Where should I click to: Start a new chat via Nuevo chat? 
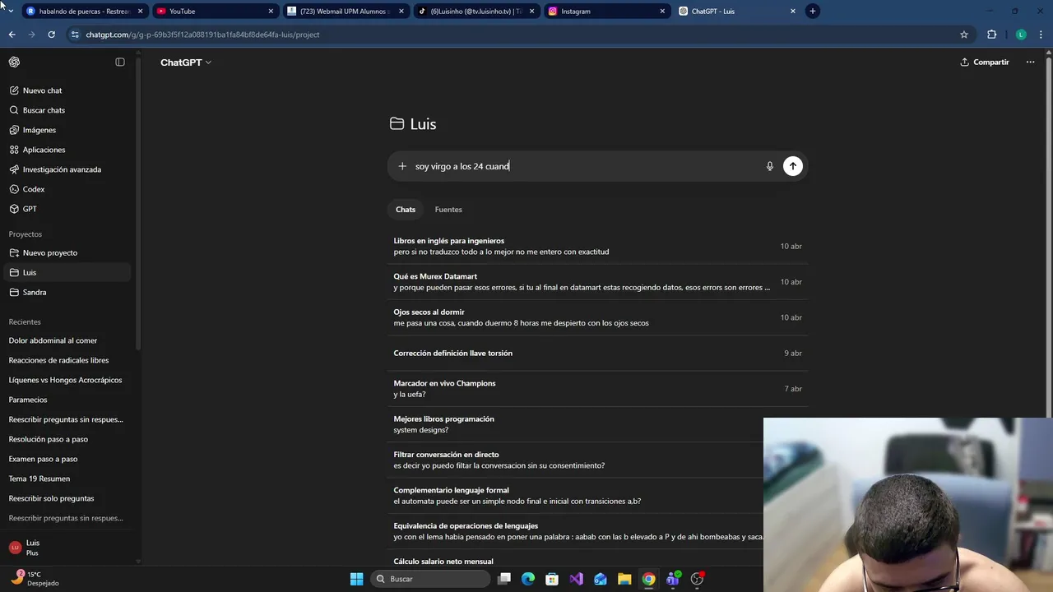pos(69,90)
